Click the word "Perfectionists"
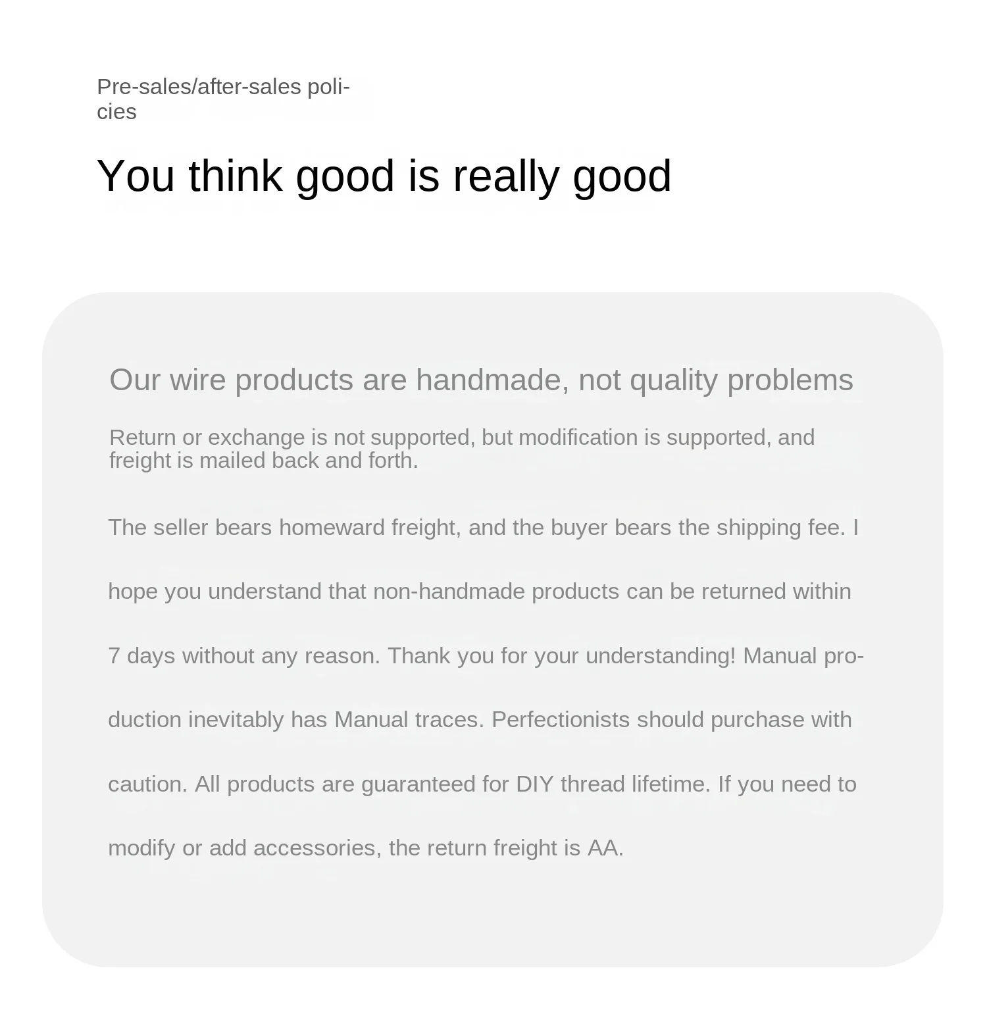Image resolution: width=987 pixels, height=1016 pixels. 561,720
